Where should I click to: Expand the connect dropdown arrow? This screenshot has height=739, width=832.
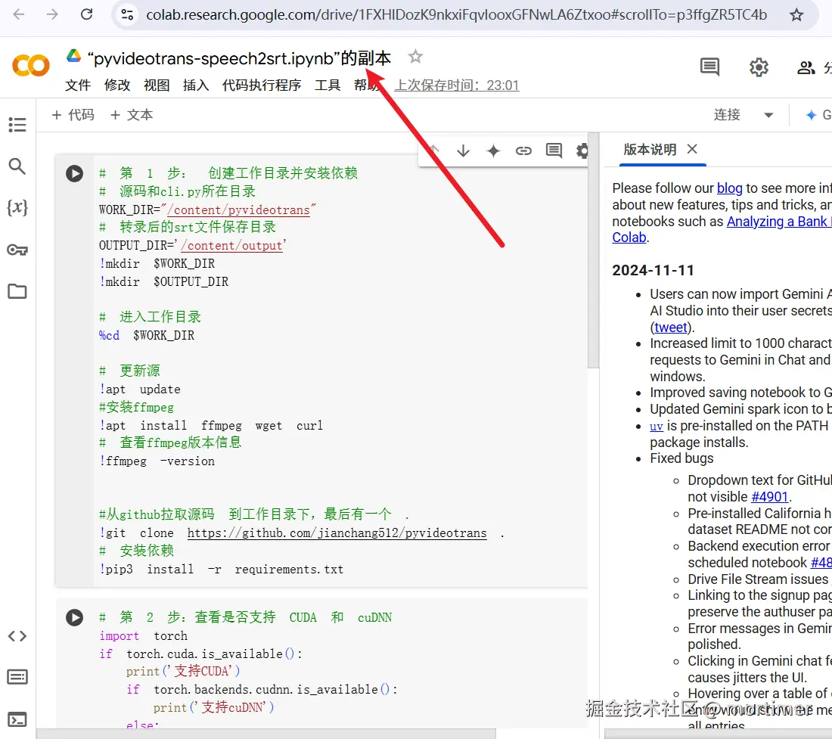768,115
